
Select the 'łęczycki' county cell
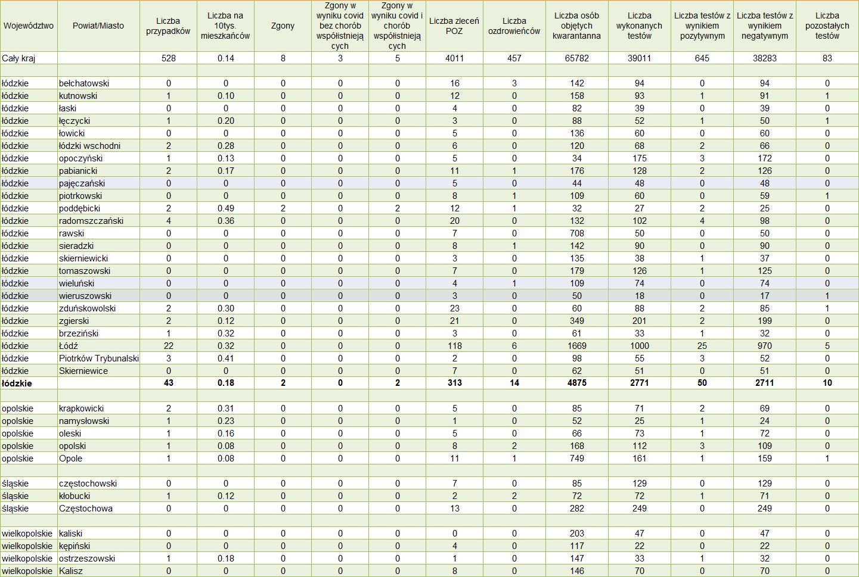coord(98,121)
